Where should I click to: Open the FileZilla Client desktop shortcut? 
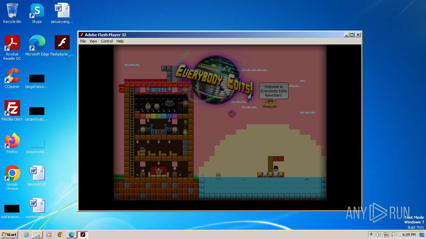coord(12,111)
